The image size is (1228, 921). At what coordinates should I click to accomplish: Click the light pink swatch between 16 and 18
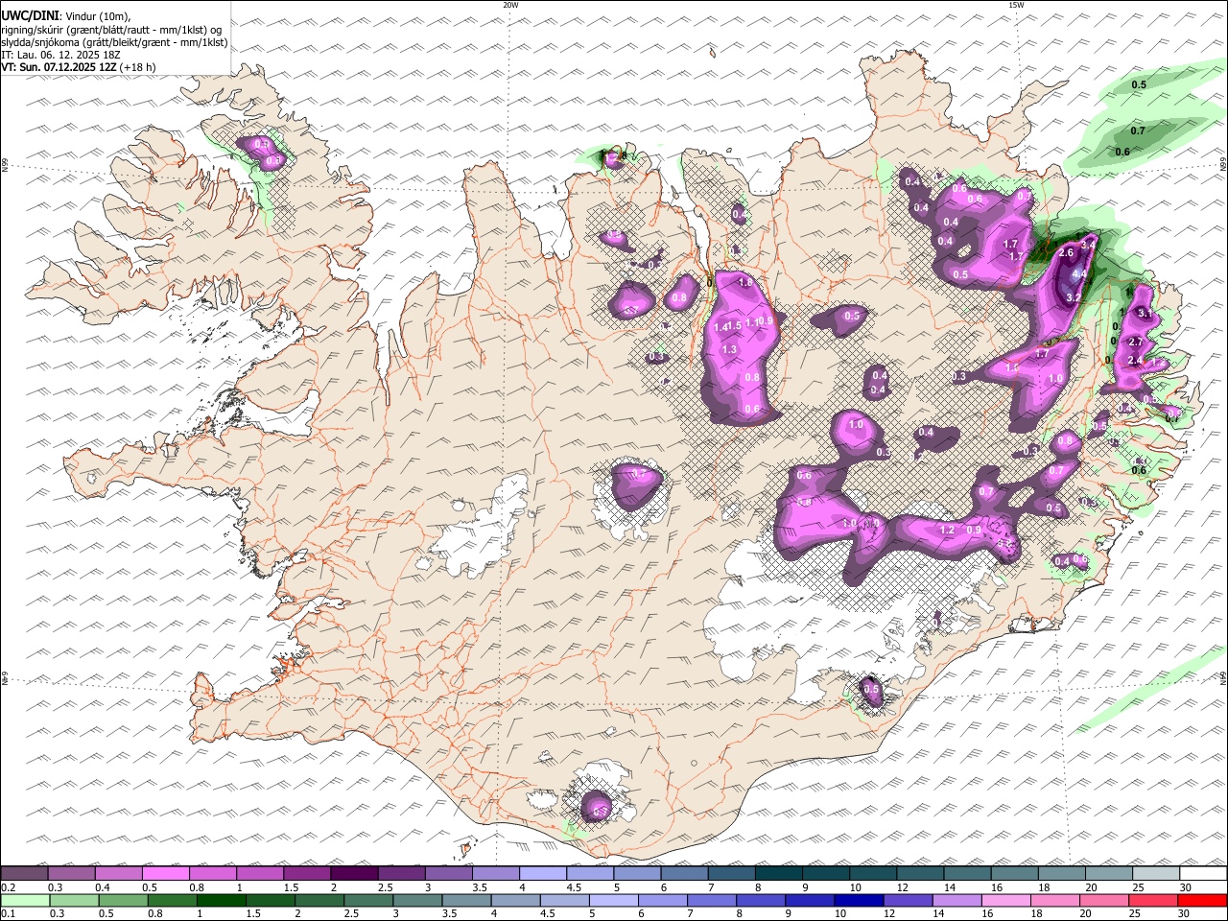pyautogui.click(x=1006, y=900)
